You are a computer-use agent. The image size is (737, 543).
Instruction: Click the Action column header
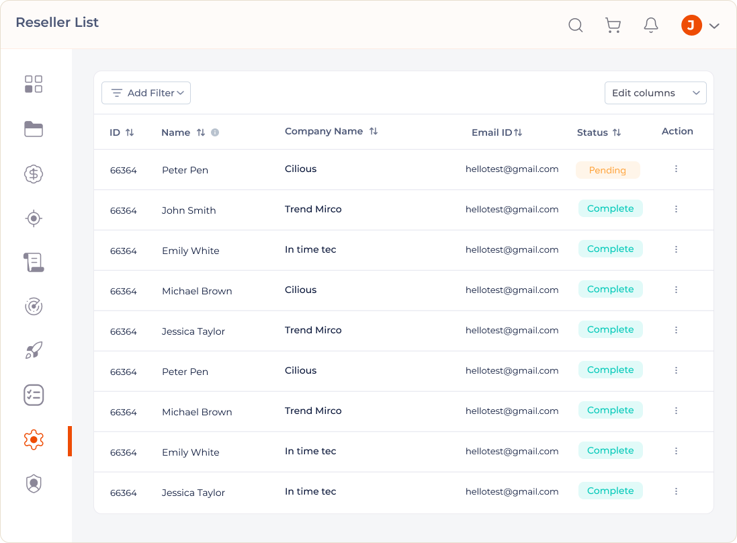677,131
